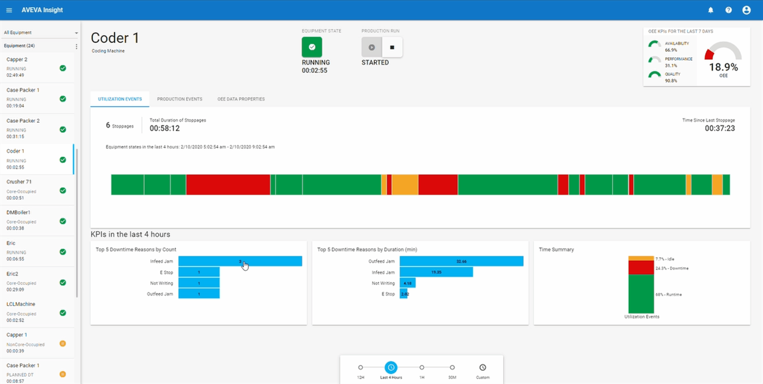Open the user account profile icon
Viewport: 763px width, 384px height.
coord(746,10)
